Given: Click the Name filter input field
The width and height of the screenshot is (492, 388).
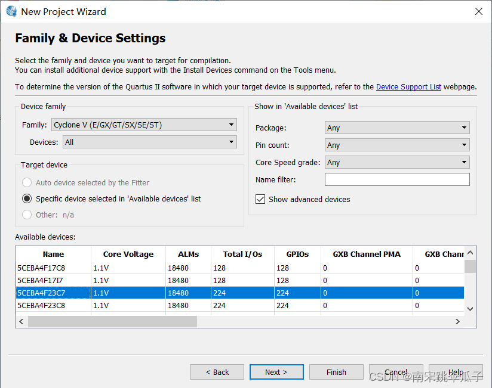Looking at the screenshot, I should (x=397, y=179).
